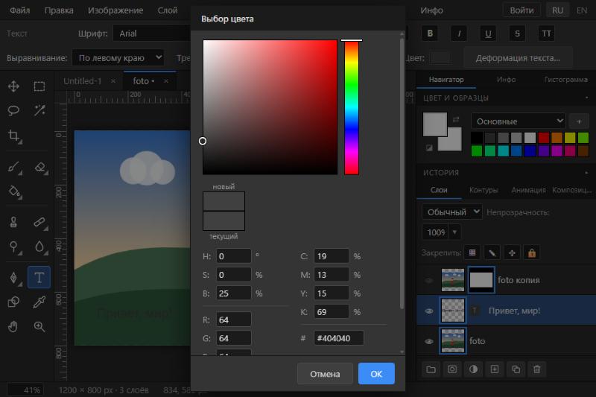Switch to the Контуры tab
This screenshot has width=596, height=397.
click(484, 190)
